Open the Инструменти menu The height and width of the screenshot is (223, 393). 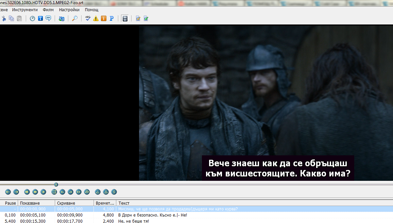click(x=25, y=10)
